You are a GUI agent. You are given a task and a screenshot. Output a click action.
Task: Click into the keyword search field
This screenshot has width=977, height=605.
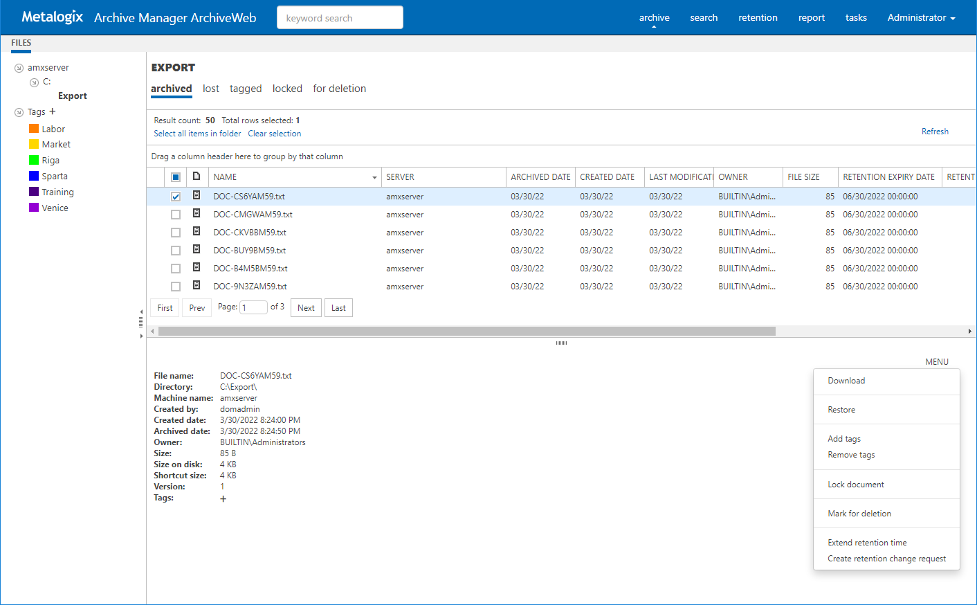pyautogui.click(x=340, y=18)
